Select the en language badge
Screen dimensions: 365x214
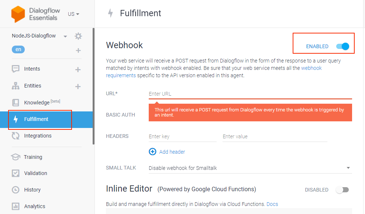tap(18, 49)
